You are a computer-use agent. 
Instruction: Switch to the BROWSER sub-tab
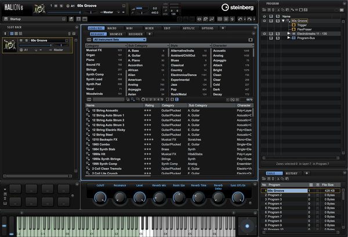click(116, 34)
